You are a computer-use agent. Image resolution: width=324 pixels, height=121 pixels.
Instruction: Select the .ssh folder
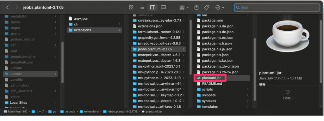point(30,45)
